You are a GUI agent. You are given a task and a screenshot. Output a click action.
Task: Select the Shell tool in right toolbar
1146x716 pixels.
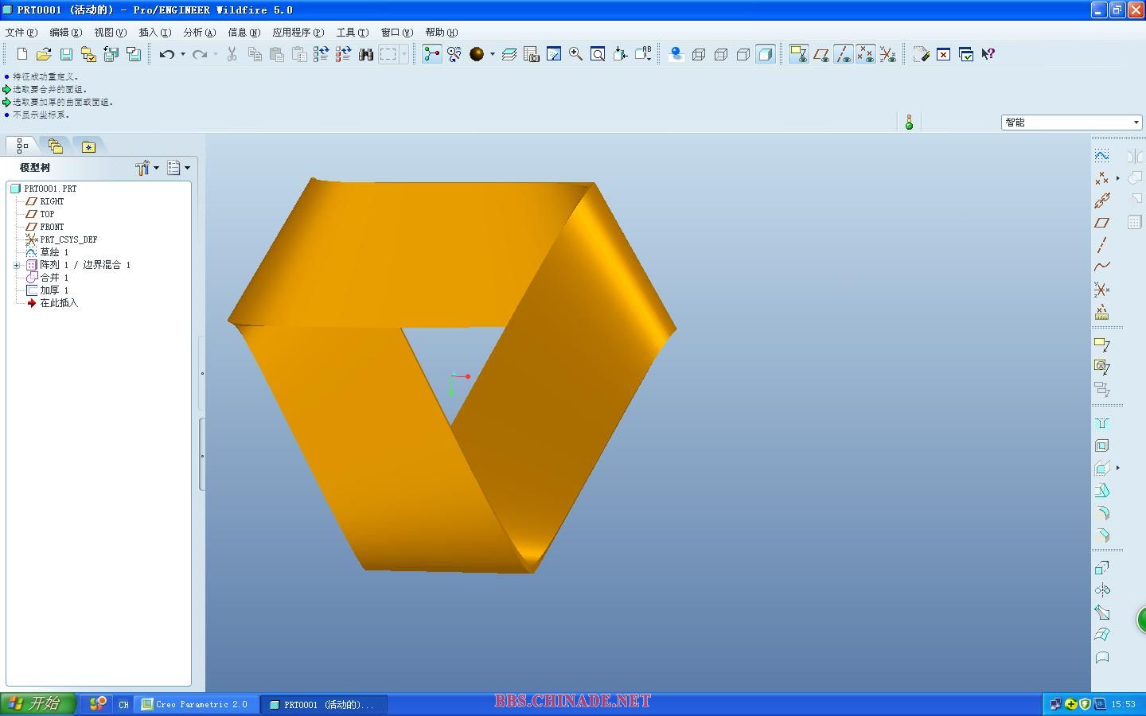1101,446
